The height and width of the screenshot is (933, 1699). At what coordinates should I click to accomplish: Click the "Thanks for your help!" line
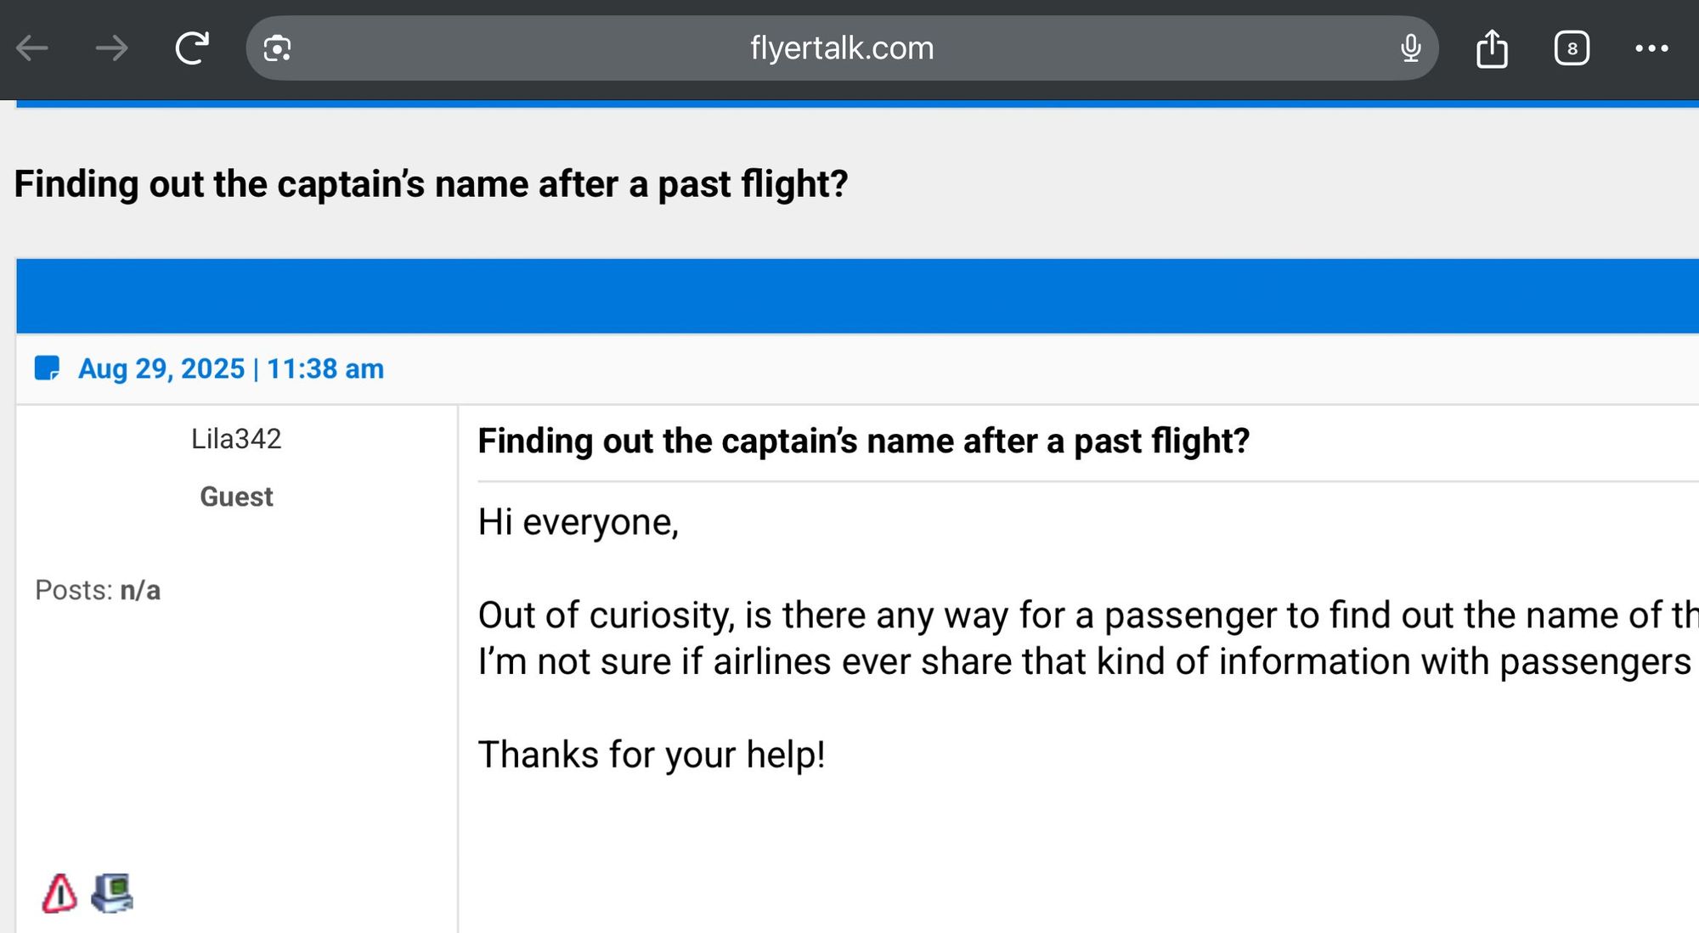tap(651, 755)
